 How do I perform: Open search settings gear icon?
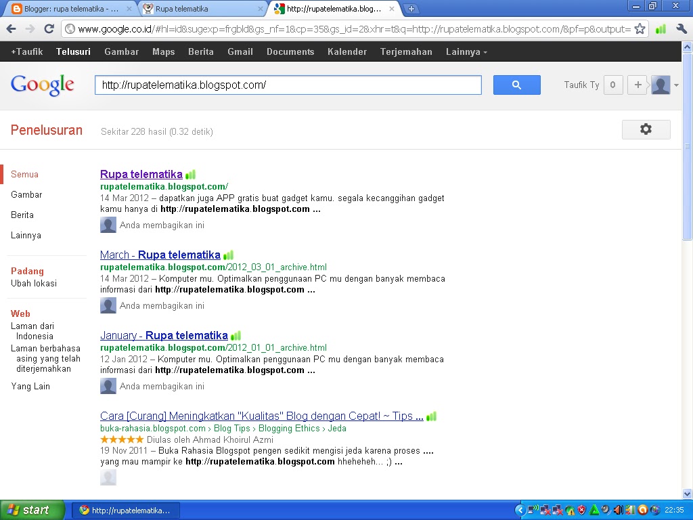(x=646, y=129)
